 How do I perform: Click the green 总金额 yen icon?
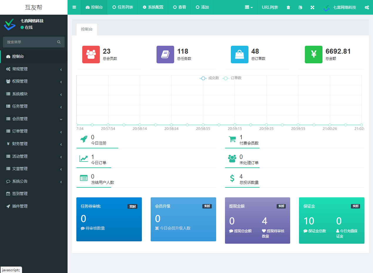click(314, 55)
